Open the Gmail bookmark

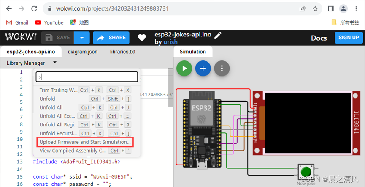[17, 23]
